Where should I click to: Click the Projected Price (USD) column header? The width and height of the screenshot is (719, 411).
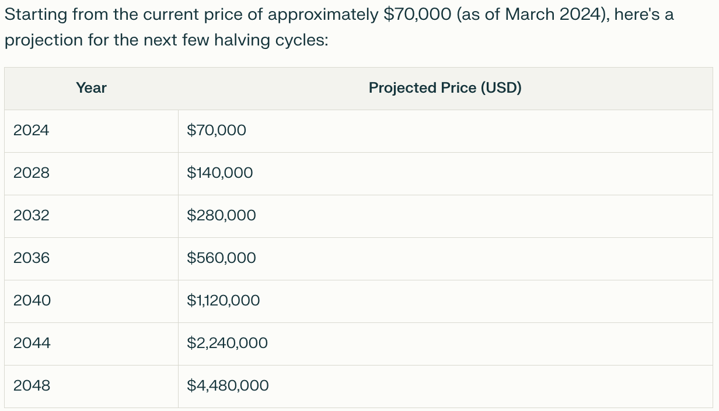[x=445, y=89]
